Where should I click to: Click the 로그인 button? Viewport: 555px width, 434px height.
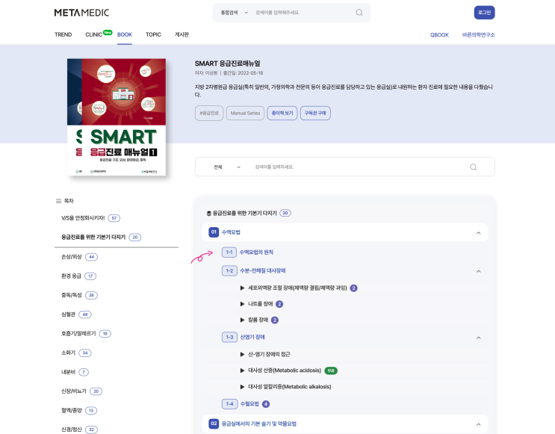click(484, 13)
